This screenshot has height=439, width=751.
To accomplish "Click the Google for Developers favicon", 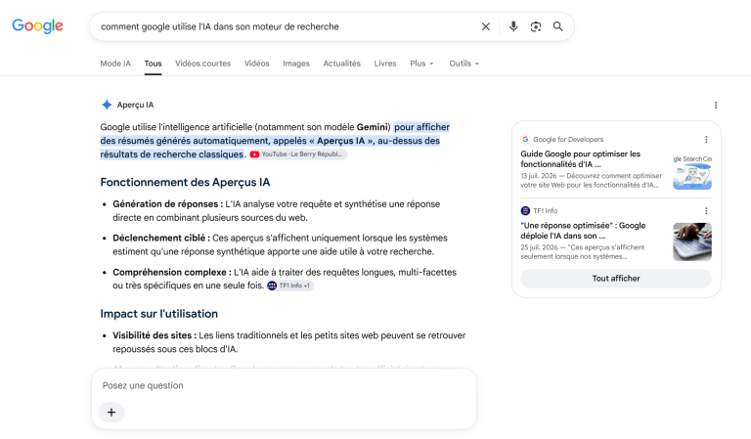I will pyautogui.click(x=525, y=139).
